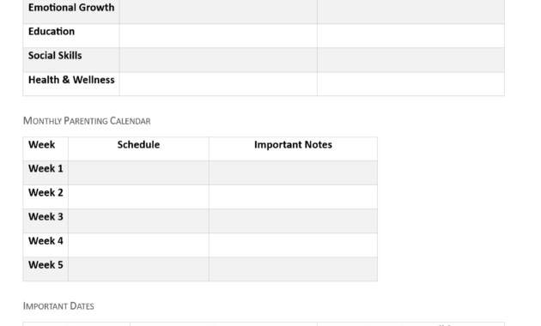Image resolution: width=541 pixels, height=326 pixels.
Task: Place cursor in Important Dates heading
Action: pyautogui.click(x=58, y=306)
